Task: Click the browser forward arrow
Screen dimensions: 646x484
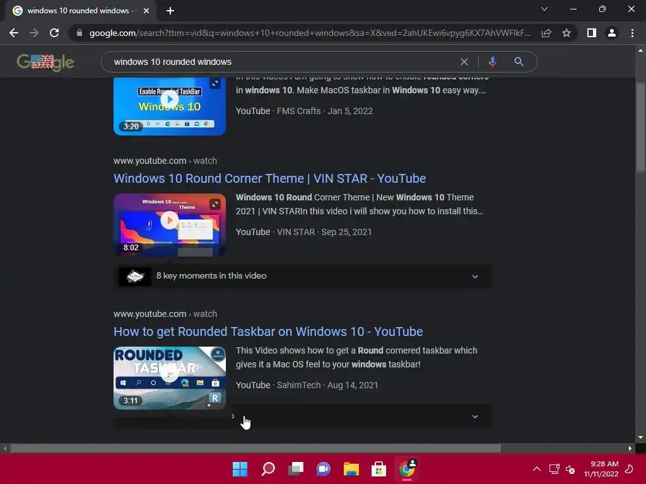Action: (x=34, y=33)
